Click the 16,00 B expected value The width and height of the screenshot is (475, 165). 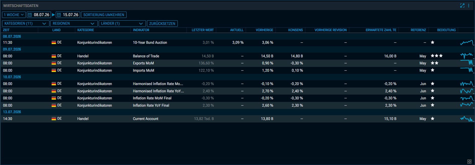[390, 56]
